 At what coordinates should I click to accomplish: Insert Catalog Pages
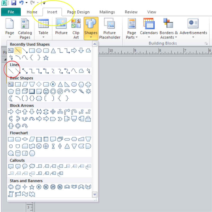tap(25, 29)
